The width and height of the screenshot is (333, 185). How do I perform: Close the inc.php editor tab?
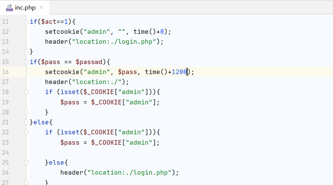pos(41,8)
